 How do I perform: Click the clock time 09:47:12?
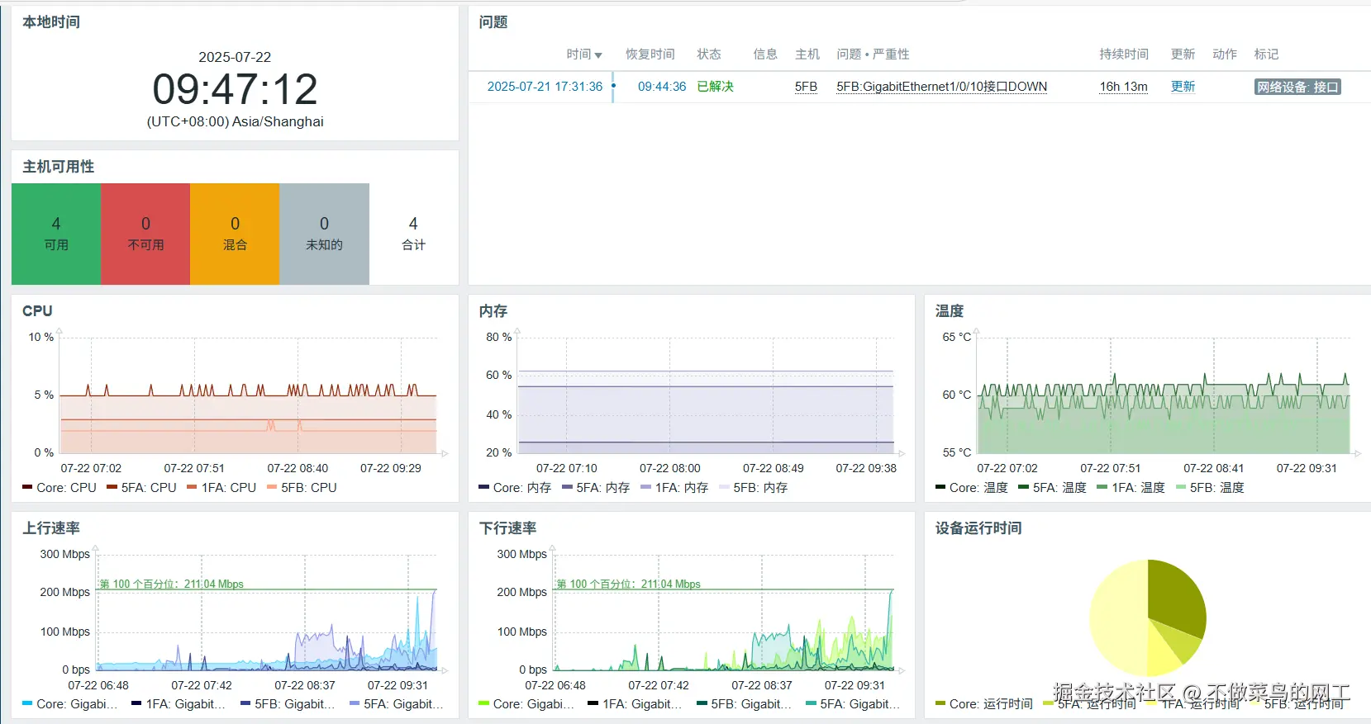(x=235, y=89)
